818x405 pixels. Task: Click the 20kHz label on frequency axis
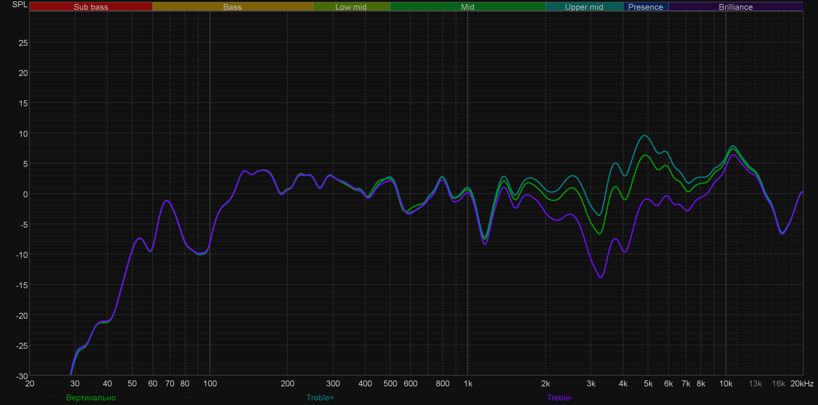[802, 383]
